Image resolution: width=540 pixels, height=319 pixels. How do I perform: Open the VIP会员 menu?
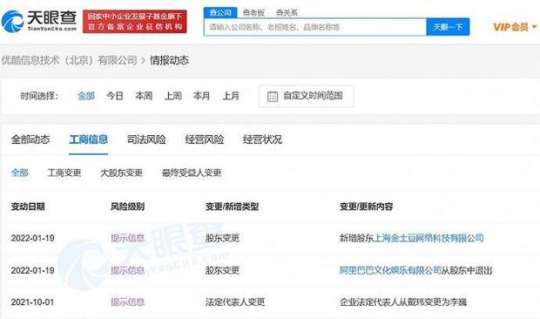510,26
